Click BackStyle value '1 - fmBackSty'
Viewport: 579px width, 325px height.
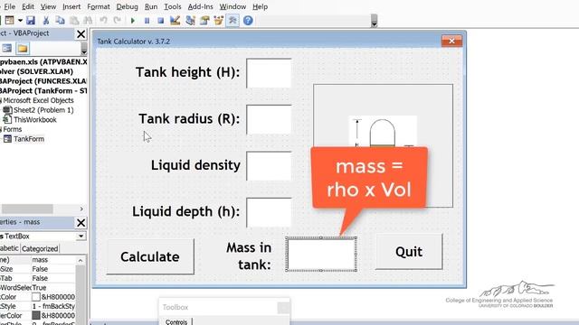coord(53,306)
